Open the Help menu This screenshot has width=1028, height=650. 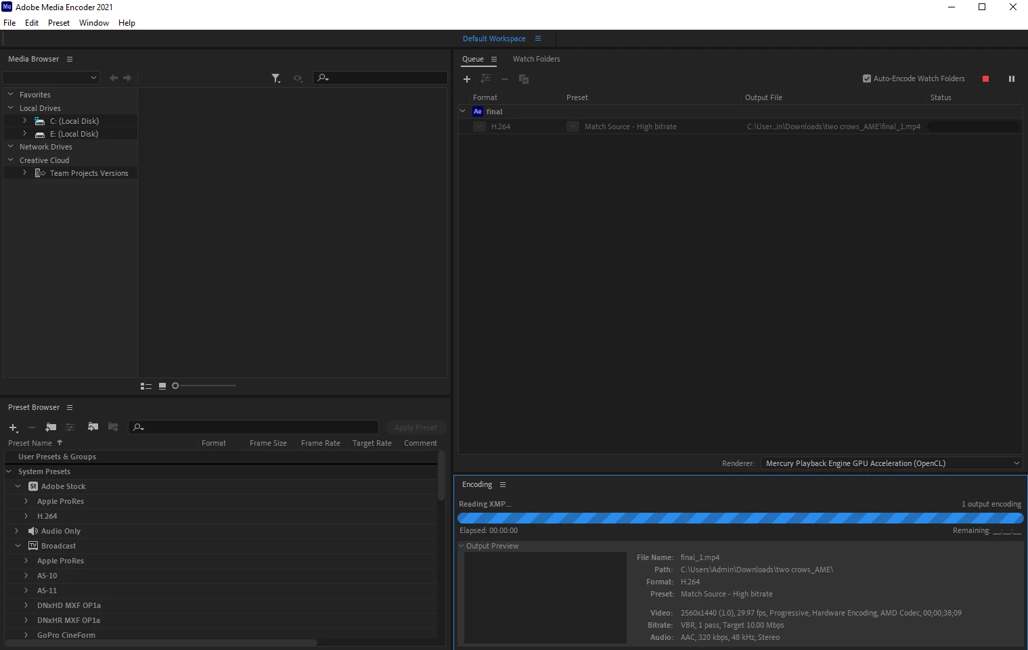pos(127,23)
